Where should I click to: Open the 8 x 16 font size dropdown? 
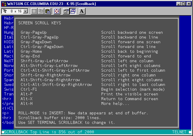(25, 11)
